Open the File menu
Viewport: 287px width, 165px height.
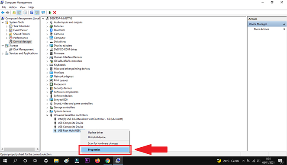(4, 7)
